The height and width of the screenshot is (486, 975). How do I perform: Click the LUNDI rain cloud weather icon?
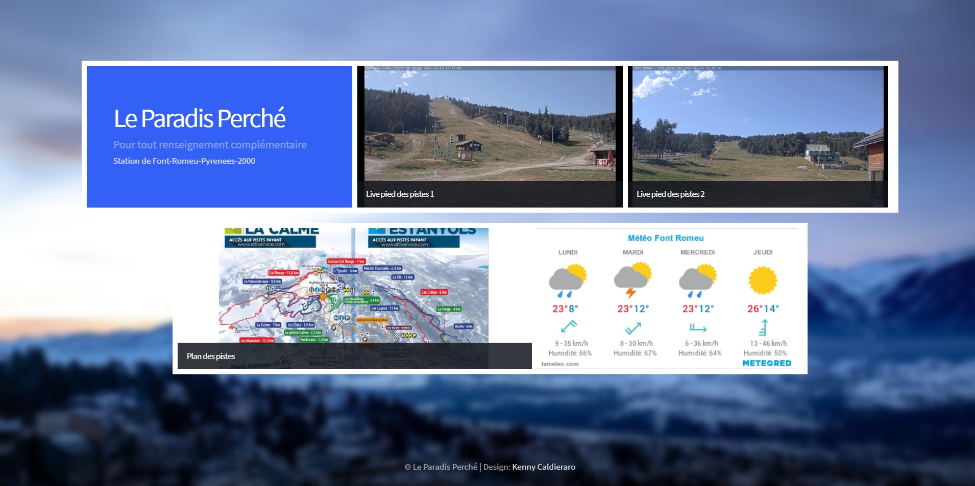[568, 280]
